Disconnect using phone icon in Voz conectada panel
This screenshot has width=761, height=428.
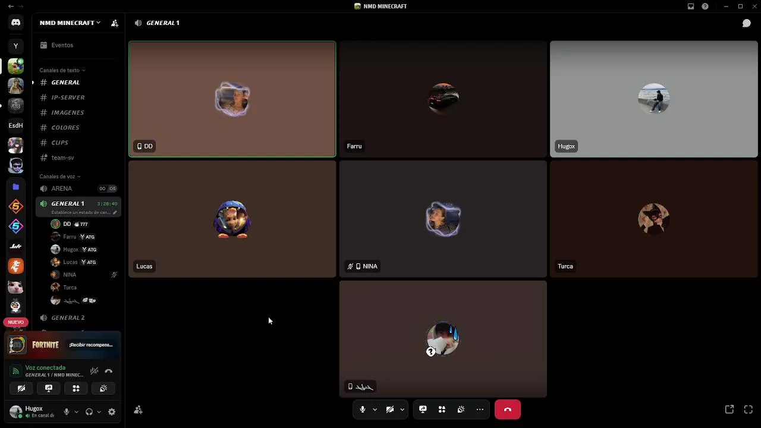click(108, 371)
